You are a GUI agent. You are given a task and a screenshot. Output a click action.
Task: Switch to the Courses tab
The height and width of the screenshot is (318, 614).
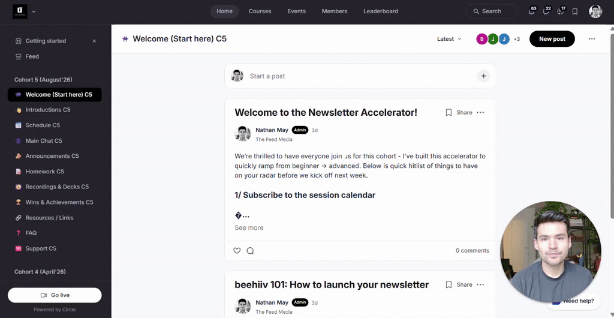coord(260,11)
